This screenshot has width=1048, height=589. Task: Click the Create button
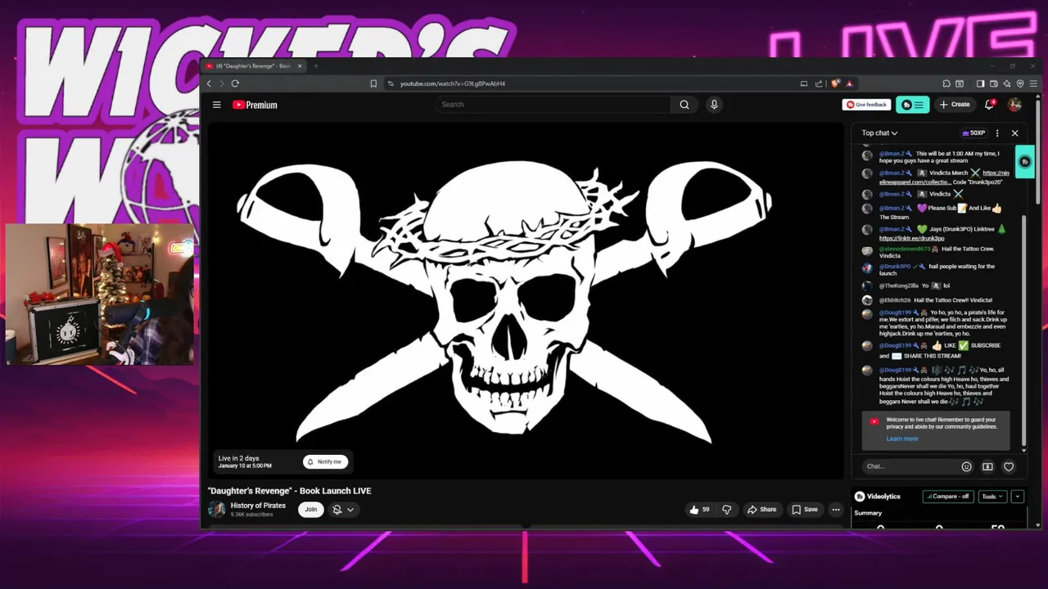955,105
